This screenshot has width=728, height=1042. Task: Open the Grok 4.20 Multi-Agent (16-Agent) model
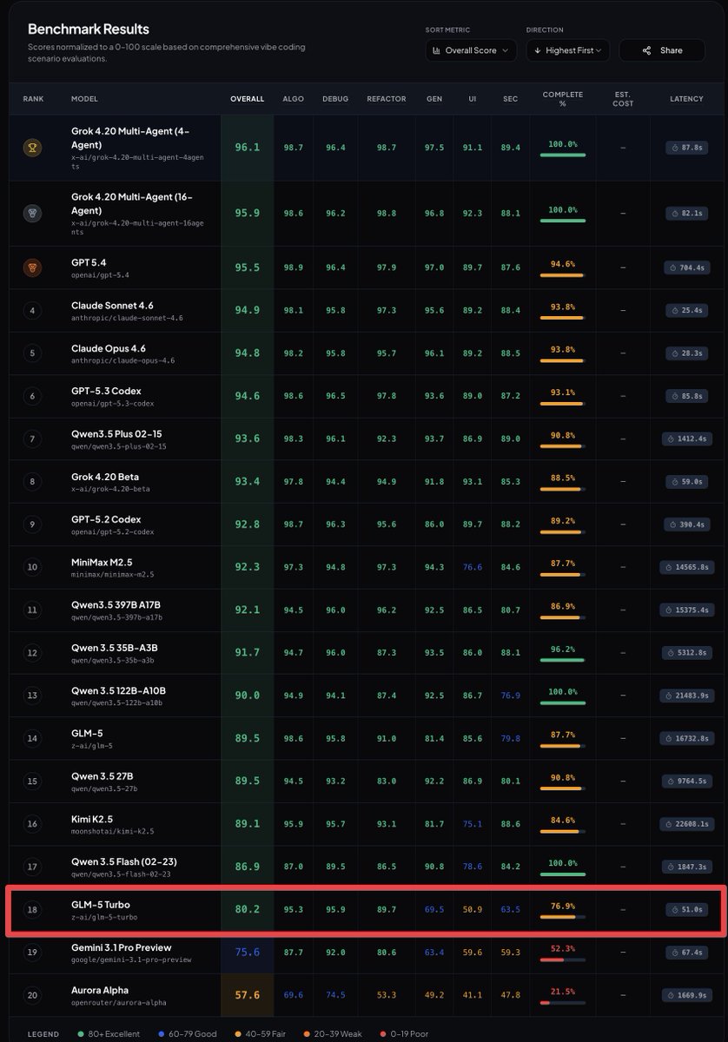pyautogui.click(x=132, y=202)
